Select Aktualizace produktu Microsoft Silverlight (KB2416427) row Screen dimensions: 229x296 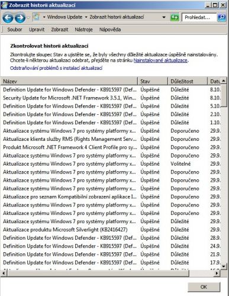point(111,230)
